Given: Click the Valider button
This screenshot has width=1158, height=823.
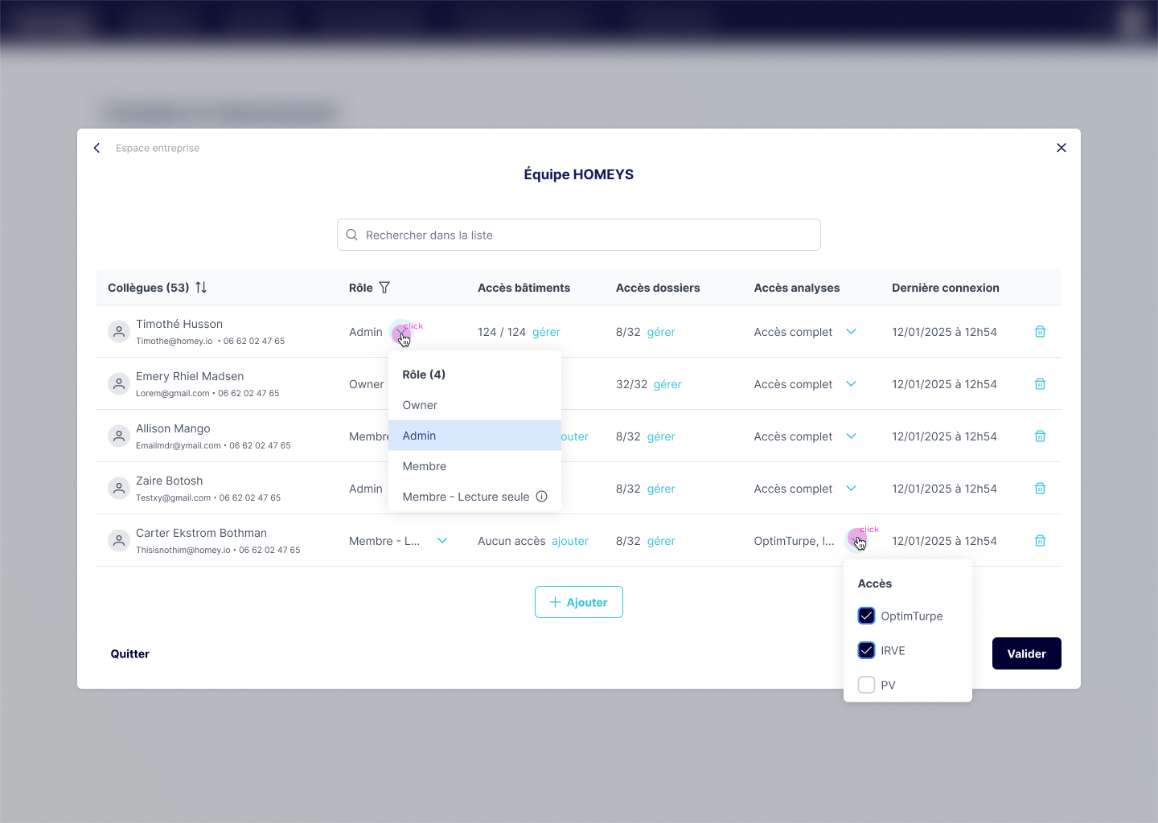Looking at the screenshot, I should (x=1026, y=653).
